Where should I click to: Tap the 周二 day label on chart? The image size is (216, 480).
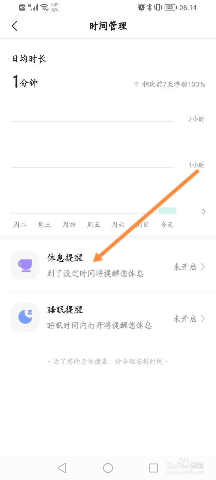pos(20,225)
